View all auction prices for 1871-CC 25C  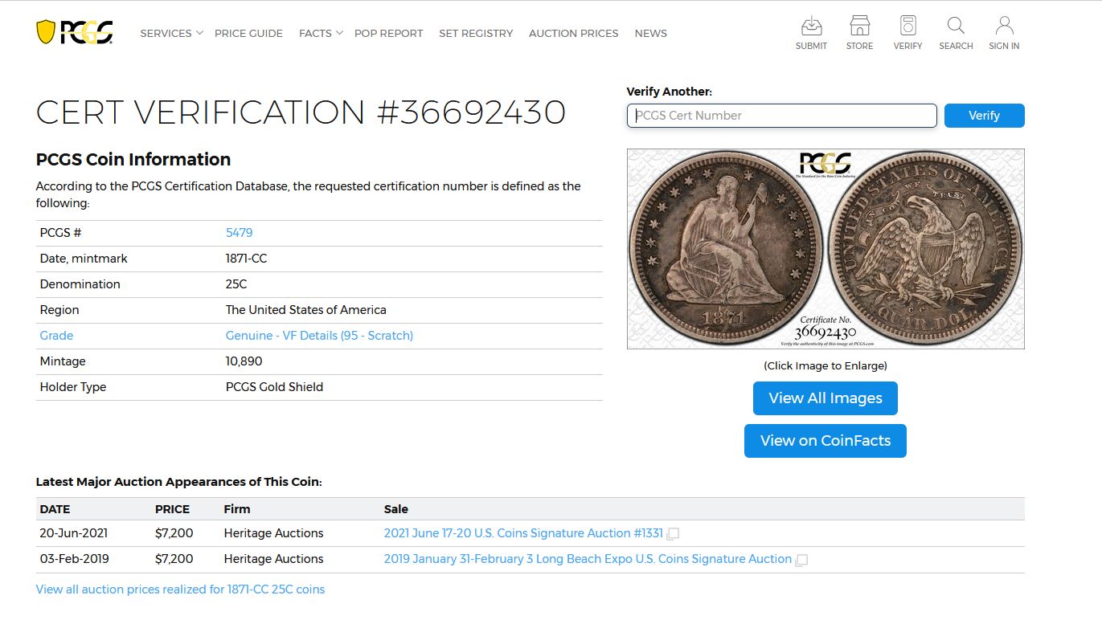180,589
